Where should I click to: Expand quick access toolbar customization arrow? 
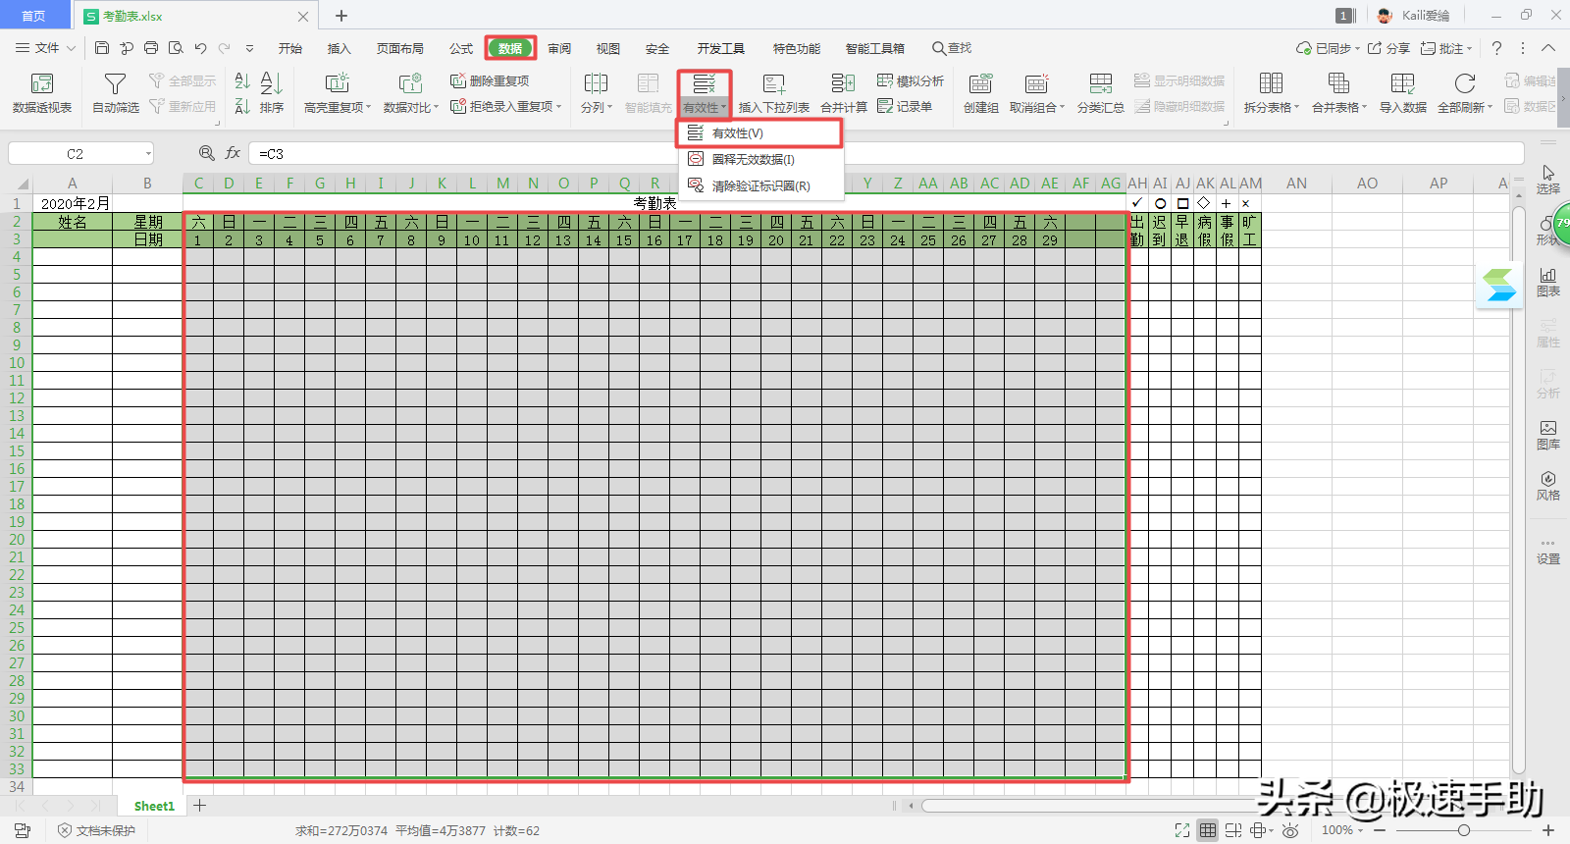[249, 48]
